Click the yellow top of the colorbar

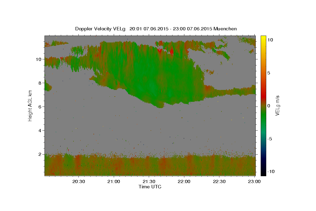tap(263, 38)
